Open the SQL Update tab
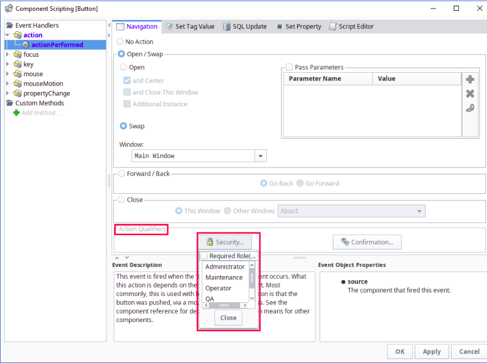487x363 pixels. click(245, 27)
